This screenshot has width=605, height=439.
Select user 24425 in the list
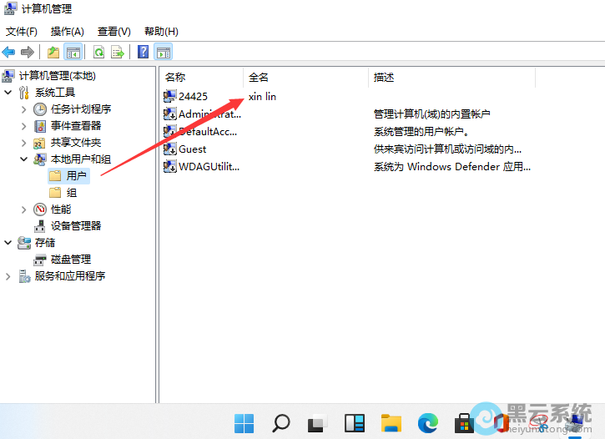(194, 97)
